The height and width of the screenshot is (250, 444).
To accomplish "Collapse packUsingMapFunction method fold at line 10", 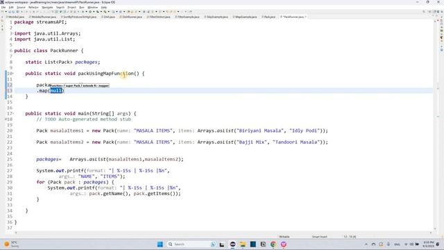I will pyautogui.click(x=13, y=74).
